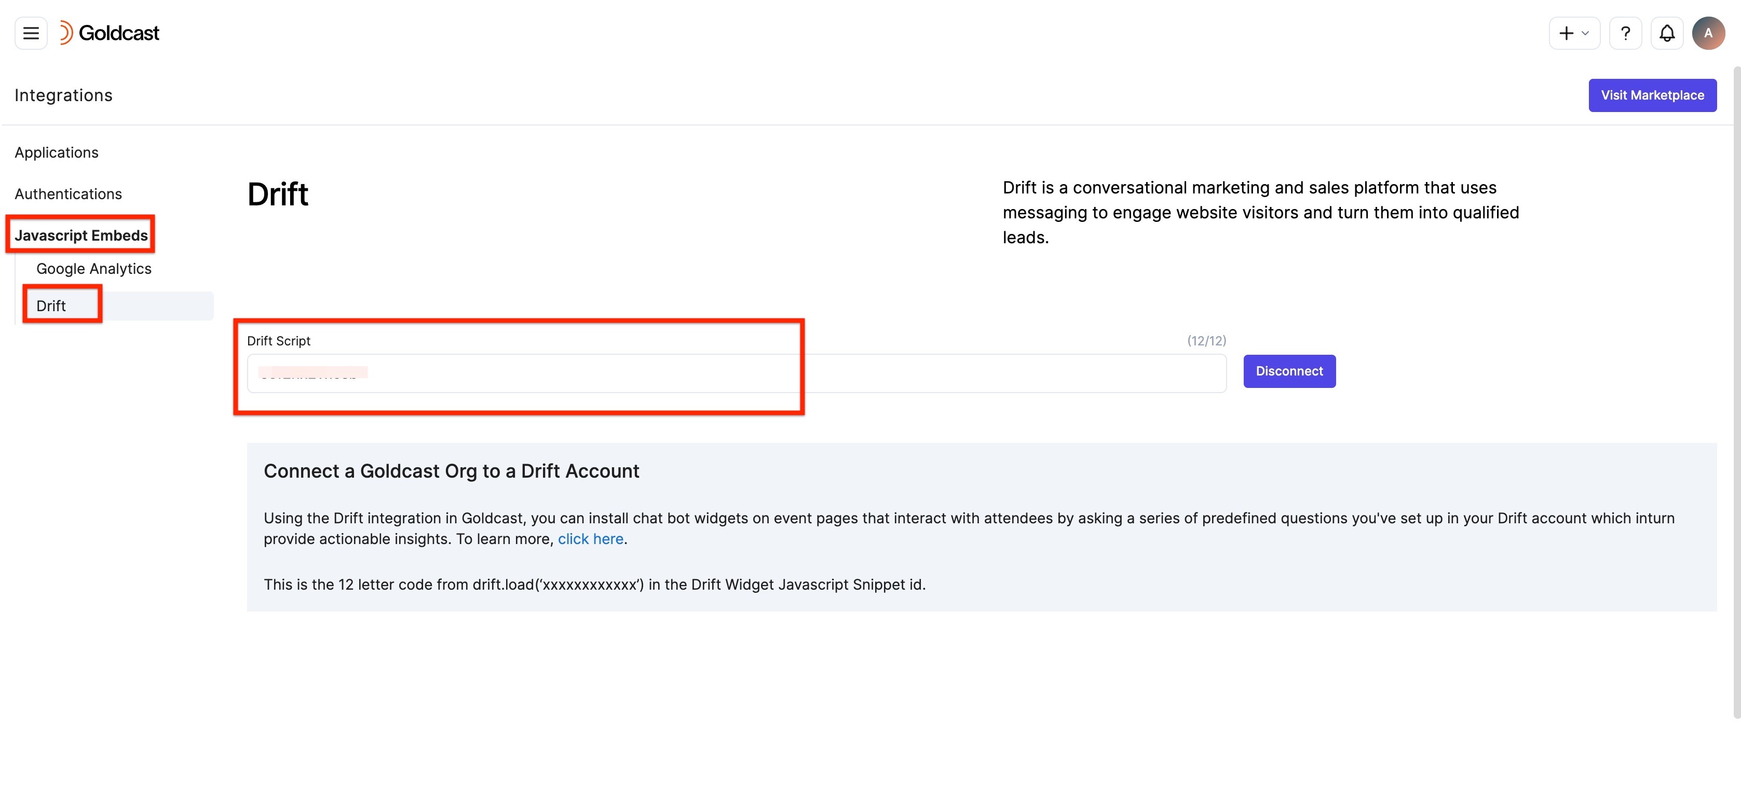1741x807 pixels.
Task: Open the help question mark icon
Action: click(x=1625, y=33)
